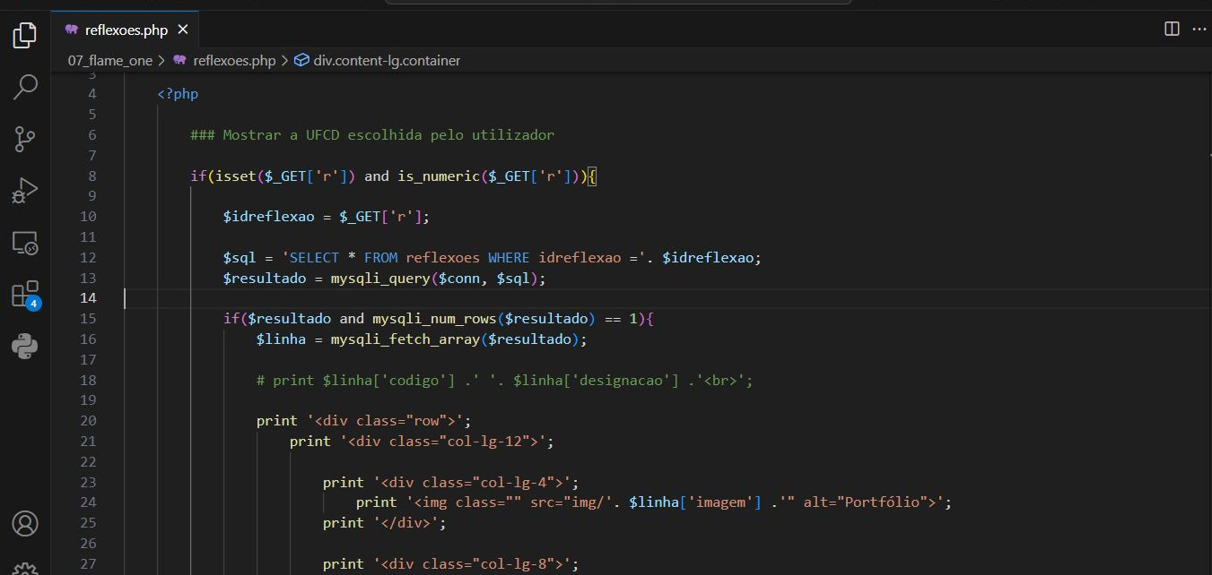Select line number 20 in gutter
The height and width of the screenshot is (575, 1212).
click(89, 421)
